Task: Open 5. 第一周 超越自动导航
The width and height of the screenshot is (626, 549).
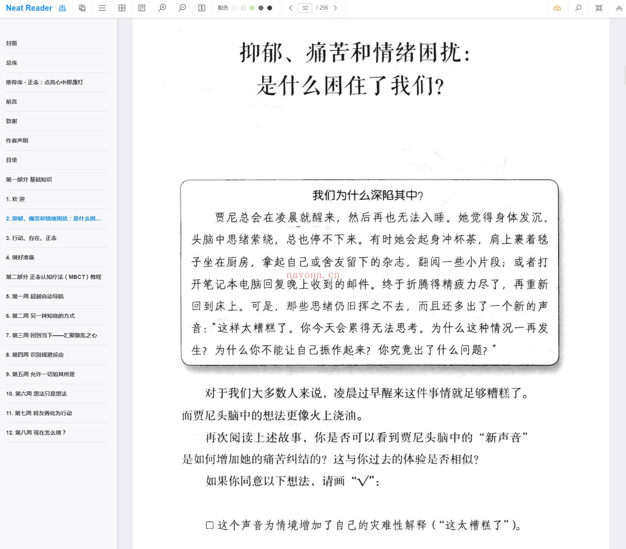Action: (56, 296)
